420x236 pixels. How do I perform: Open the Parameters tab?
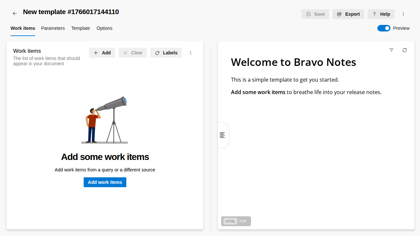53,28
